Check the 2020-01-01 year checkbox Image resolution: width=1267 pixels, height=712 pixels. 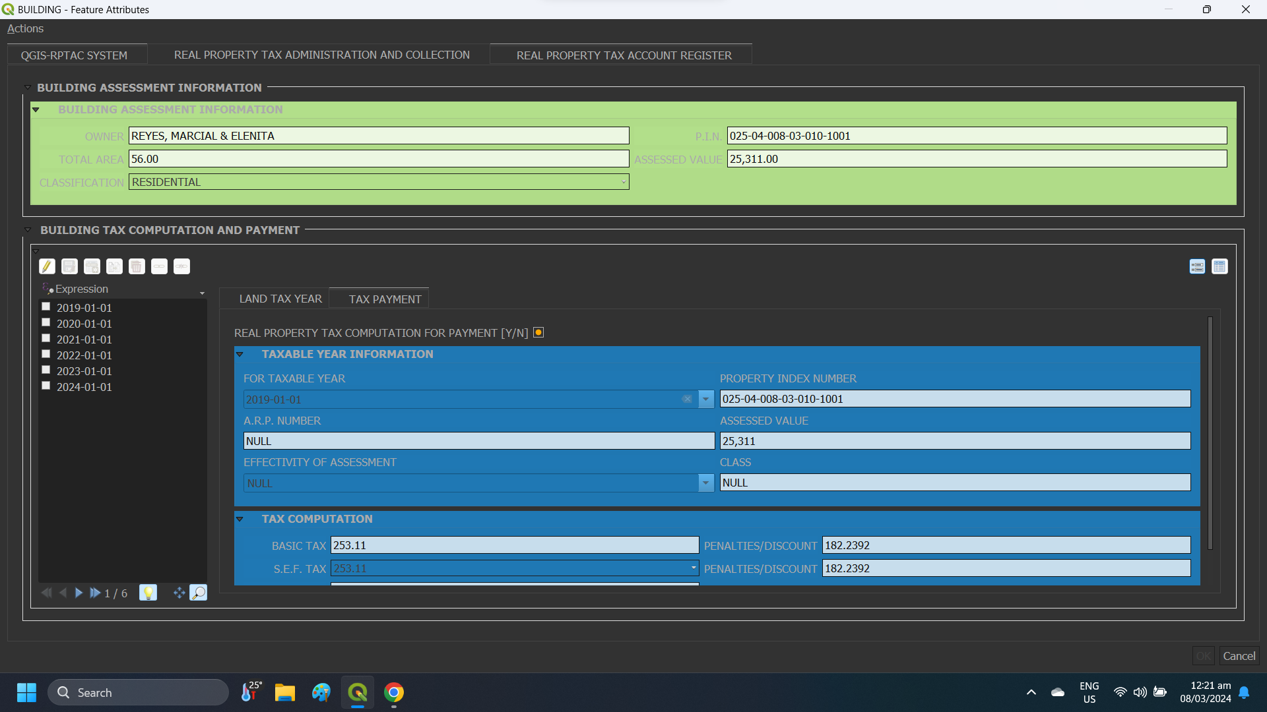(x=46, y=322)
